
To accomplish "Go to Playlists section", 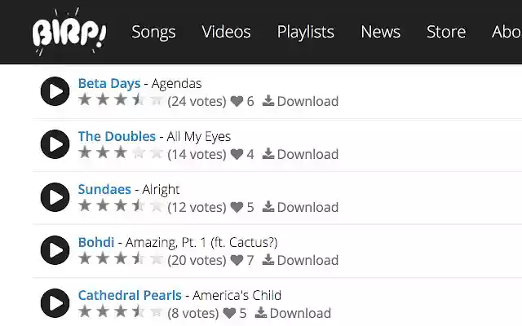I will pyautogui.click(x=306, y=32).
